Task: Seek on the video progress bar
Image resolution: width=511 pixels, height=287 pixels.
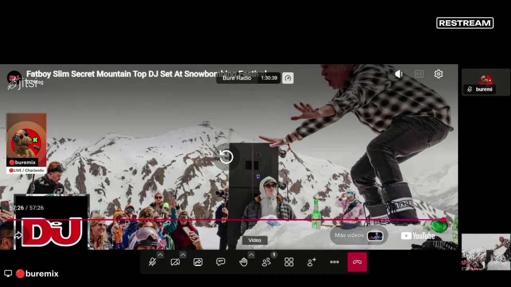Action: pos(226,220)
